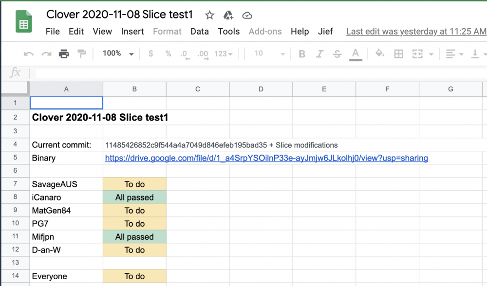Select row 7 header
487x286 pixels.
tap(15, 184)
